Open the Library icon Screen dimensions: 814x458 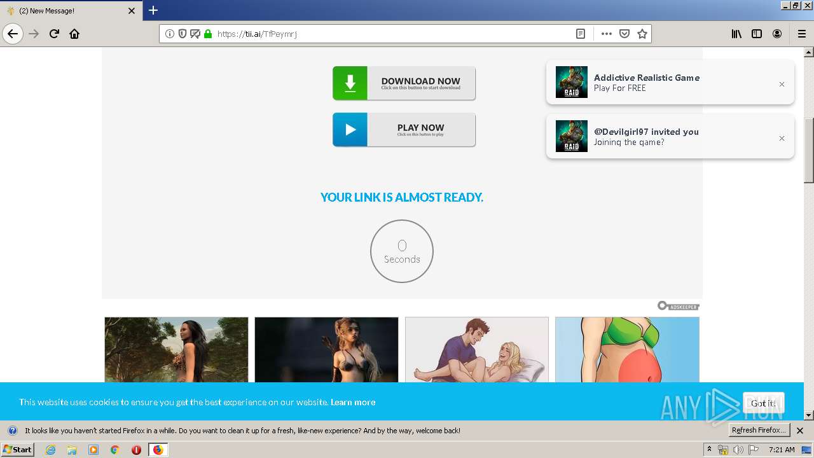[x=736, y=34]
